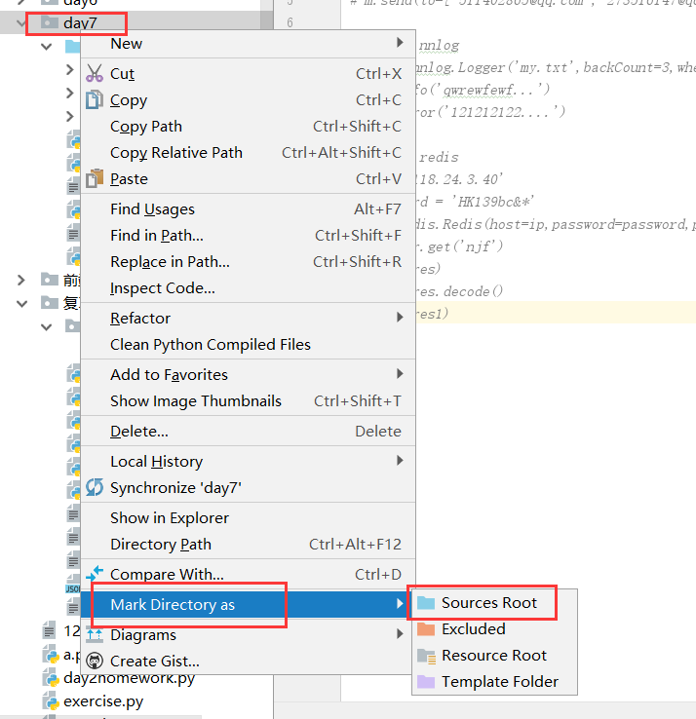Viewport: 696px width, 719px height.
Task: Select Inspect Code...
Action: [248, 288]
